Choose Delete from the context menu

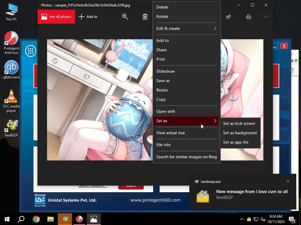(x=186, y=7)
